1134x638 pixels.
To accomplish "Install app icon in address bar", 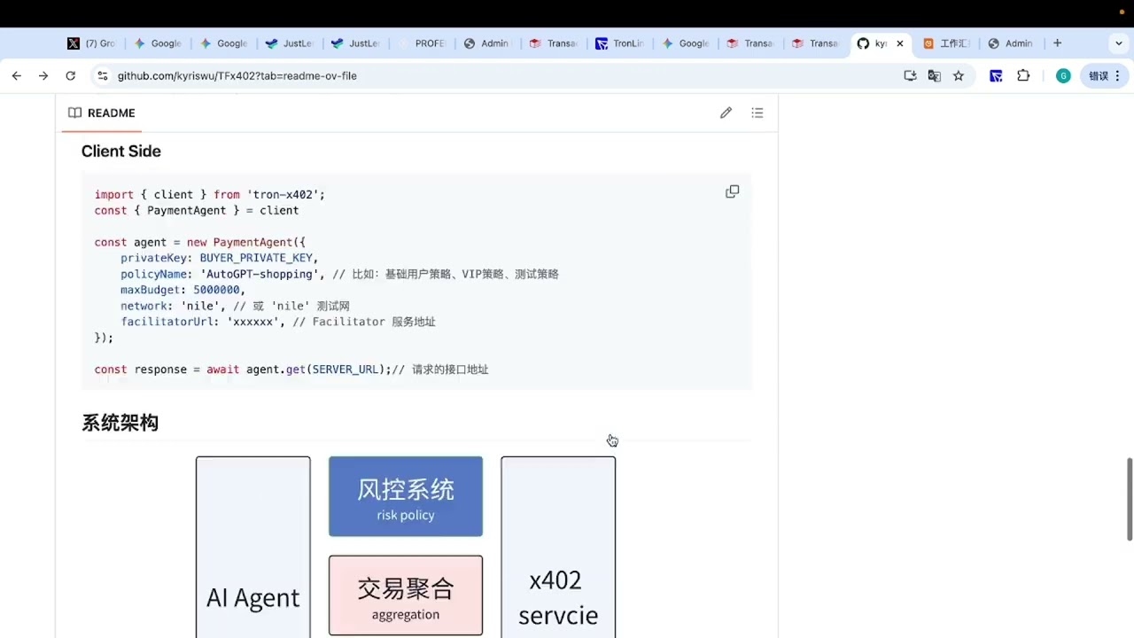I will click(910, 76).
